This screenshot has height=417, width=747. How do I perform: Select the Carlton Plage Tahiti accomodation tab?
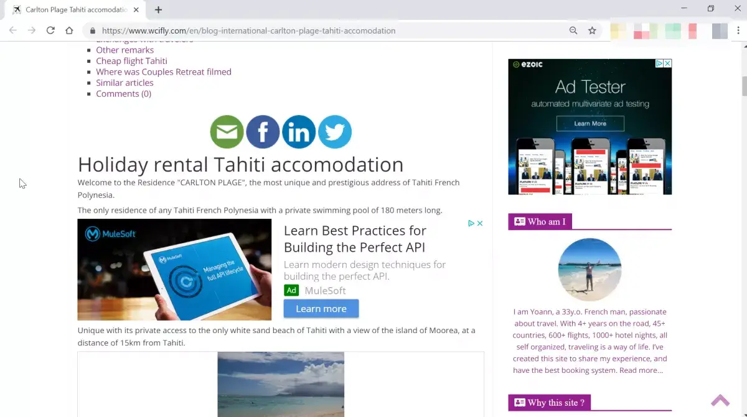[x=77, y=10]
